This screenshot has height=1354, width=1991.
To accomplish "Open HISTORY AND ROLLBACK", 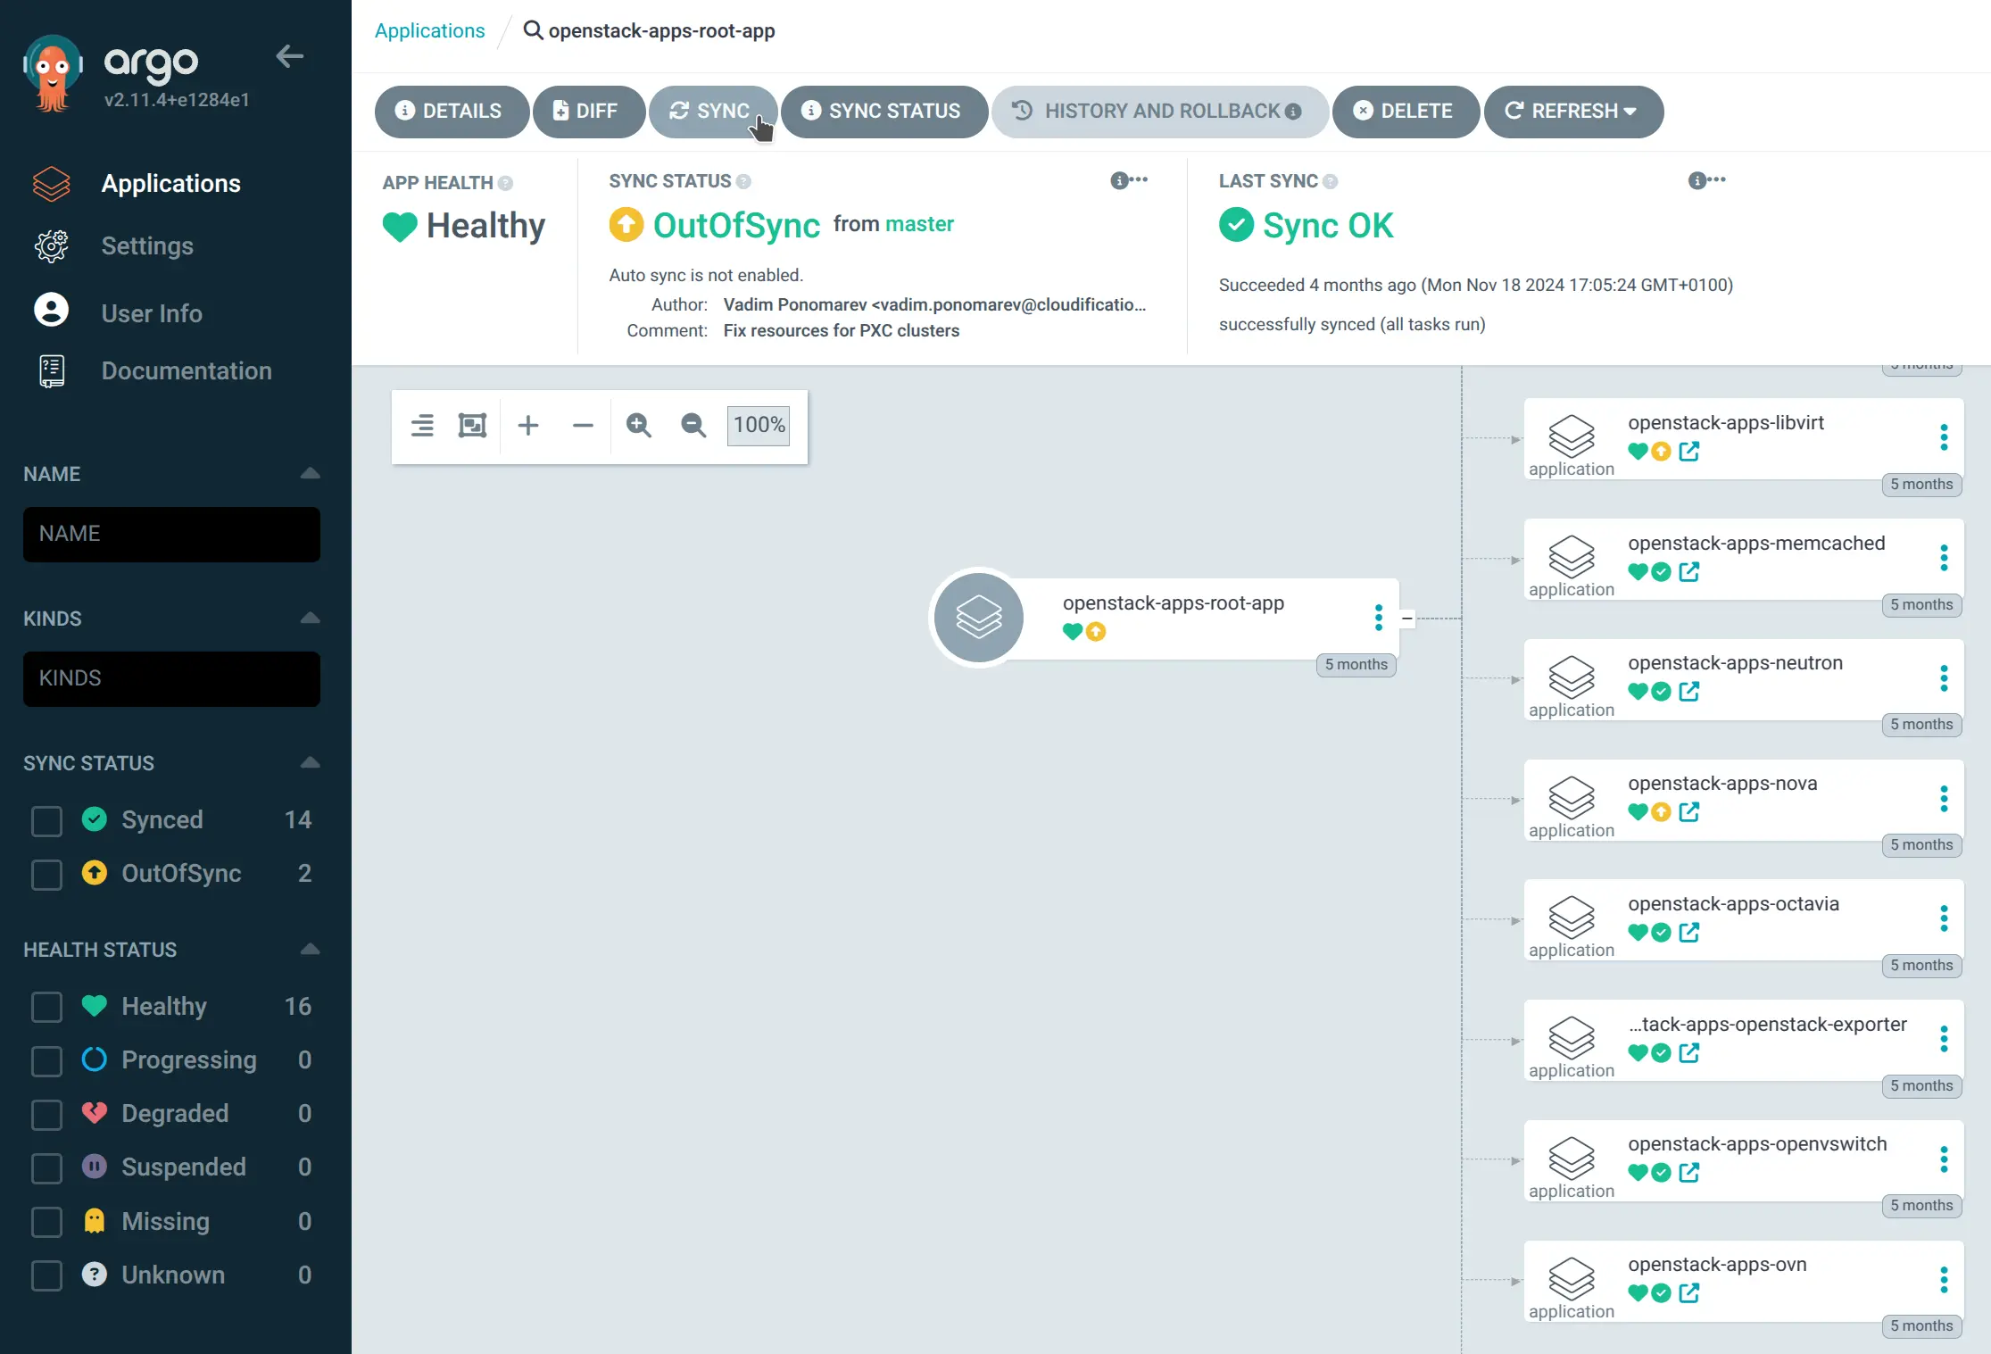I will pos(1159,112).
